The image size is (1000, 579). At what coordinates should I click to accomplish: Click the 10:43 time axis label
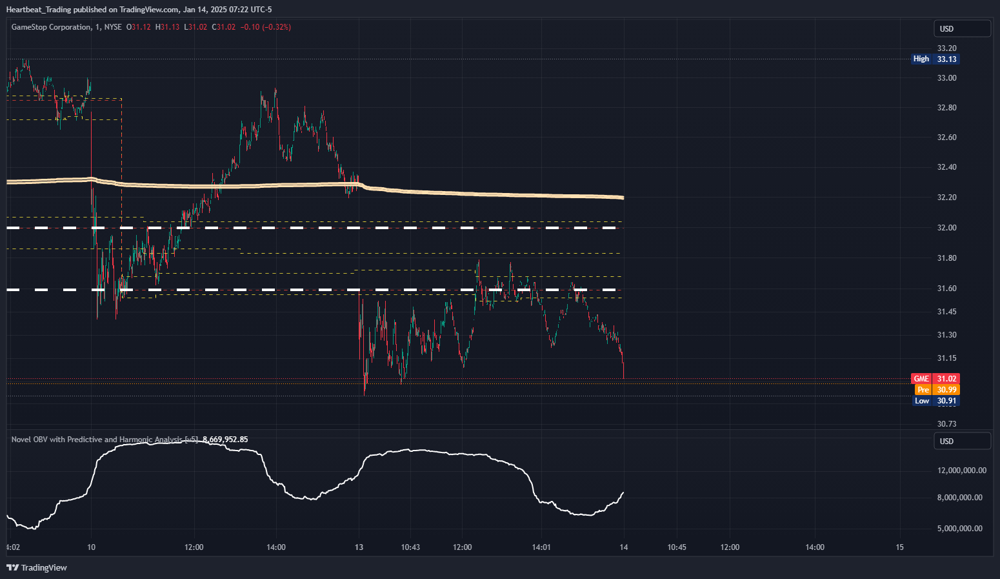pyautogui.click(x=410, y=547)
